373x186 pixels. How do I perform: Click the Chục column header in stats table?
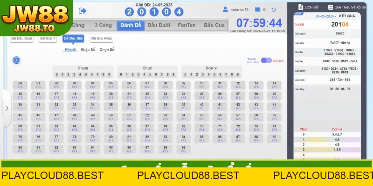click(304, 129)
